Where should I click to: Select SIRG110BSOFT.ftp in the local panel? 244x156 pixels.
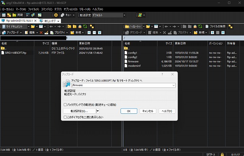[15, 53]
